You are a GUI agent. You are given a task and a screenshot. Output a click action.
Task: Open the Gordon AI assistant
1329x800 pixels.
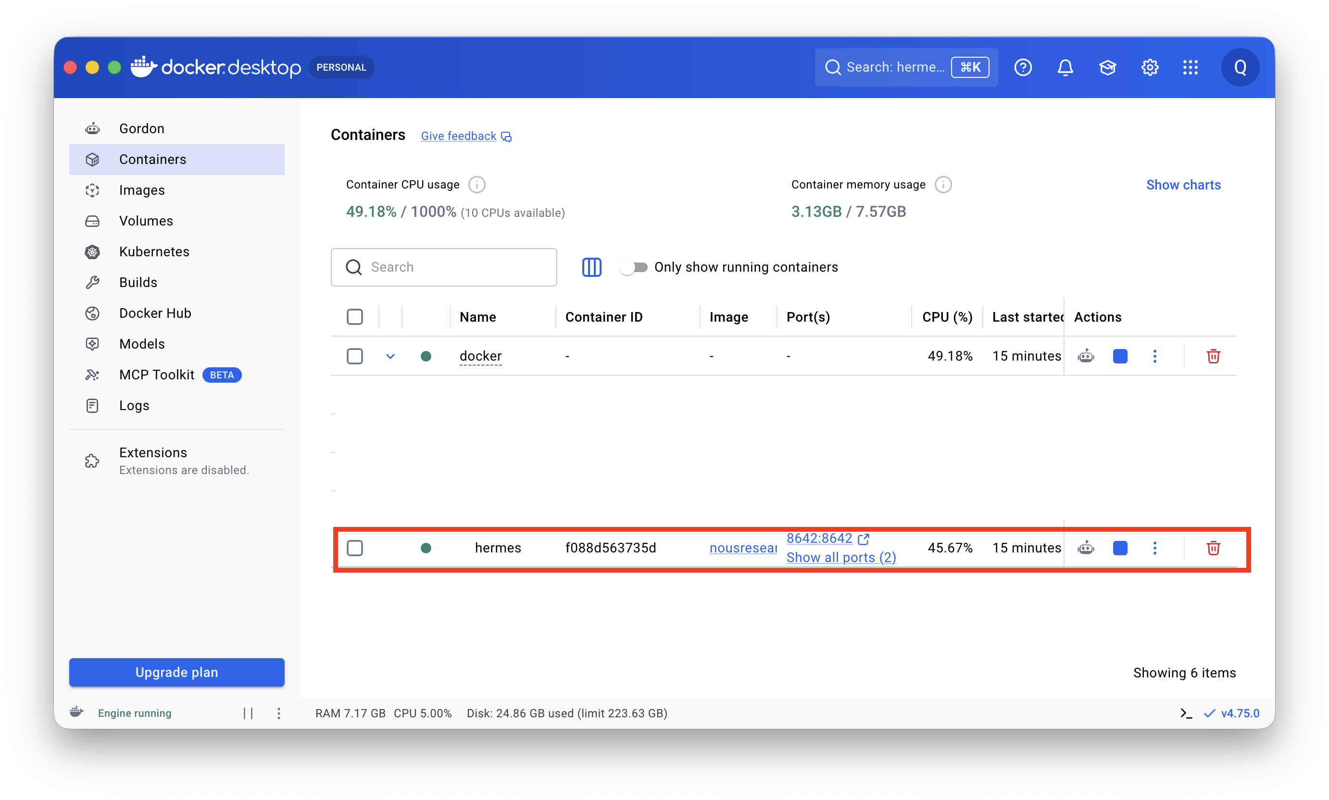point(176,128)
